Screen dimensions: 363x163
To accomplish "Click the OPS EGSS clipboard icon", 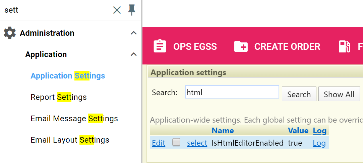I will pyautogui.click(x=160, y=46).
